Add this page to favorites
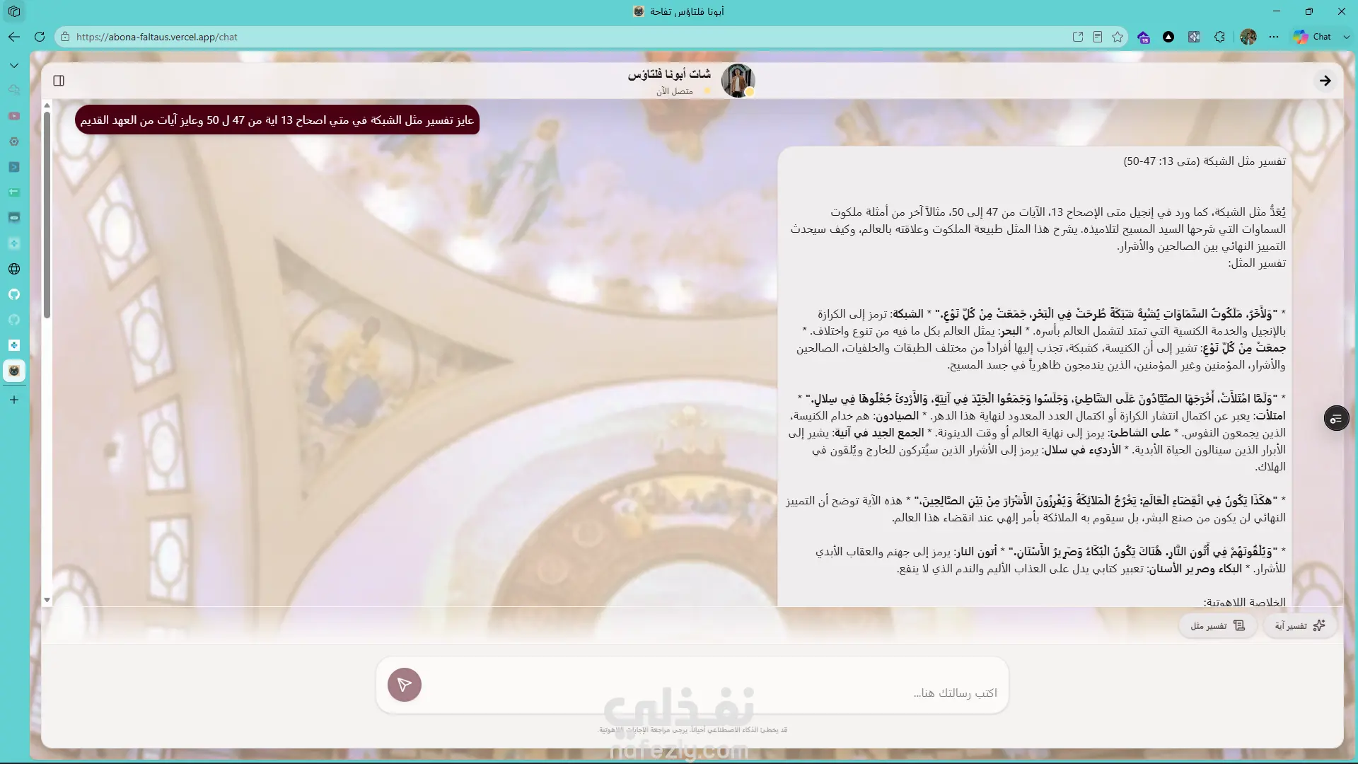The height and width of the screenshot is (764, 1358). click(x=1118, y=37)
